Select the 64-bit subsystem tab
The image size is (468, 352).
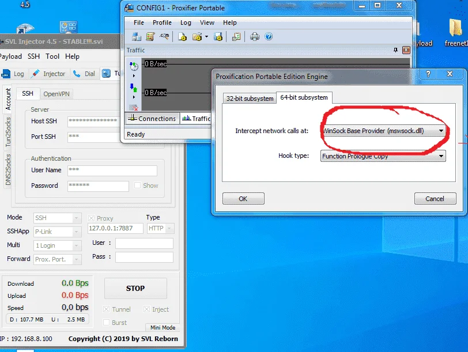point(304,97)
